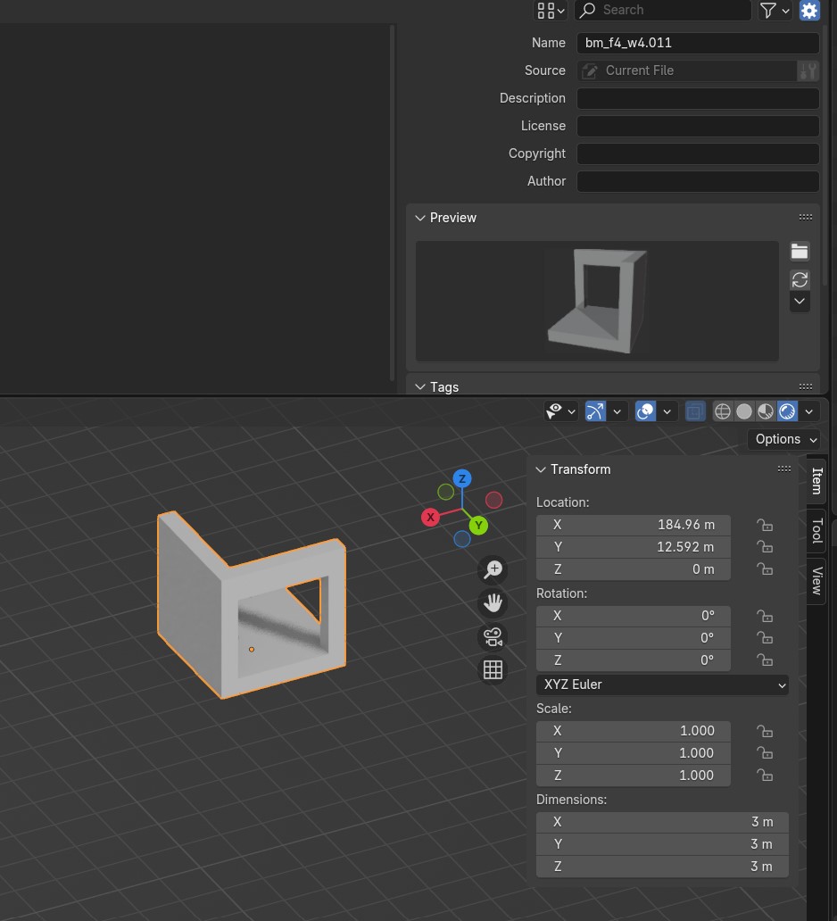Click the green Y axis on gizmo
The width and height of the screenshot is (837, 921).
tap(478, 526)
